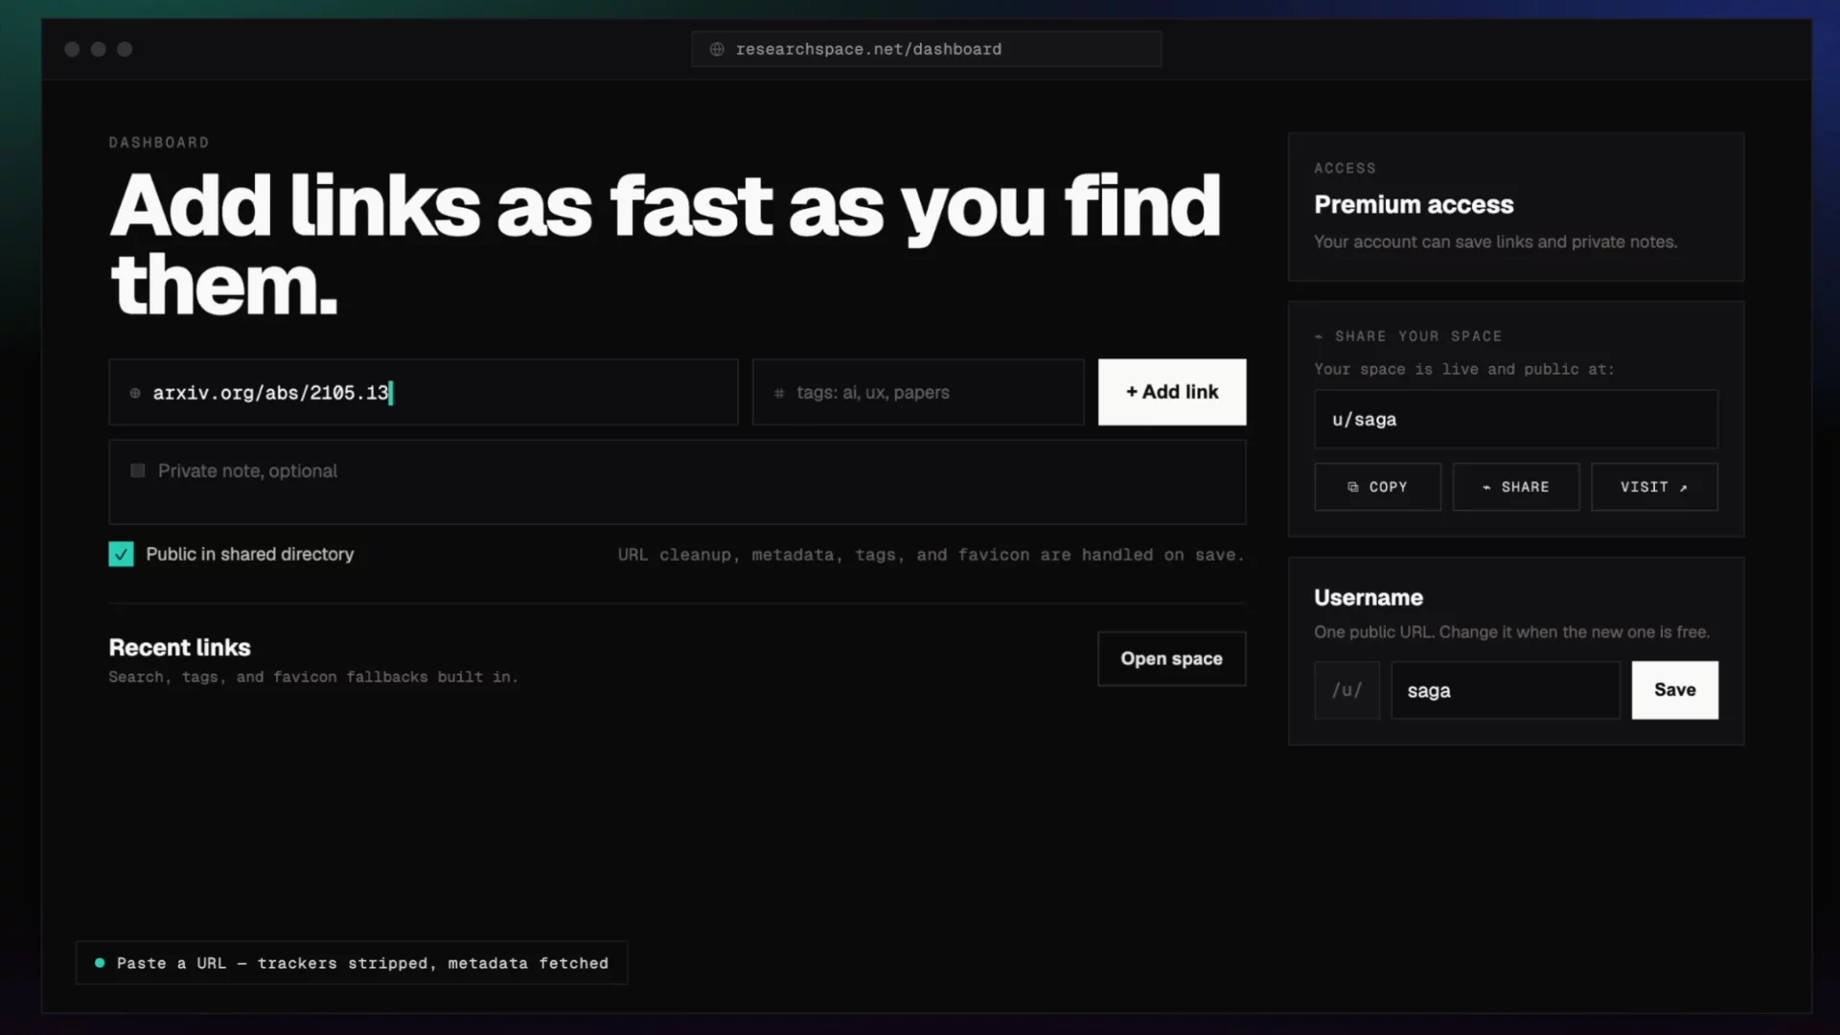The height and width of the screenshot is (1035, 1840).
Task: Click the Open space button
Action: (x=1171, y=658)
